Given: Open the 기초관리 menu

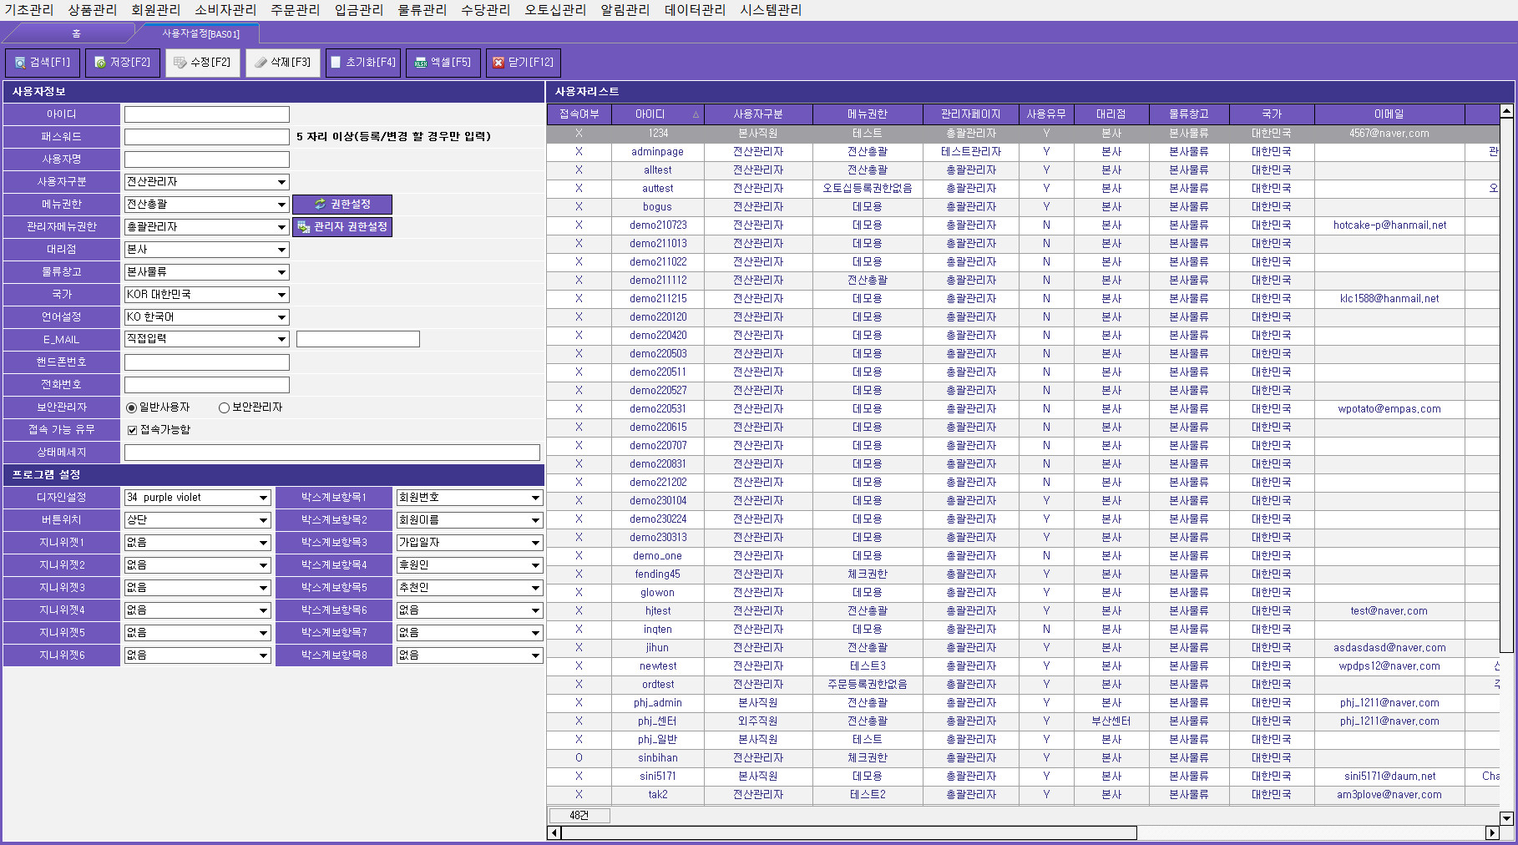Looking at the screenshot, I should pos(29,10).
